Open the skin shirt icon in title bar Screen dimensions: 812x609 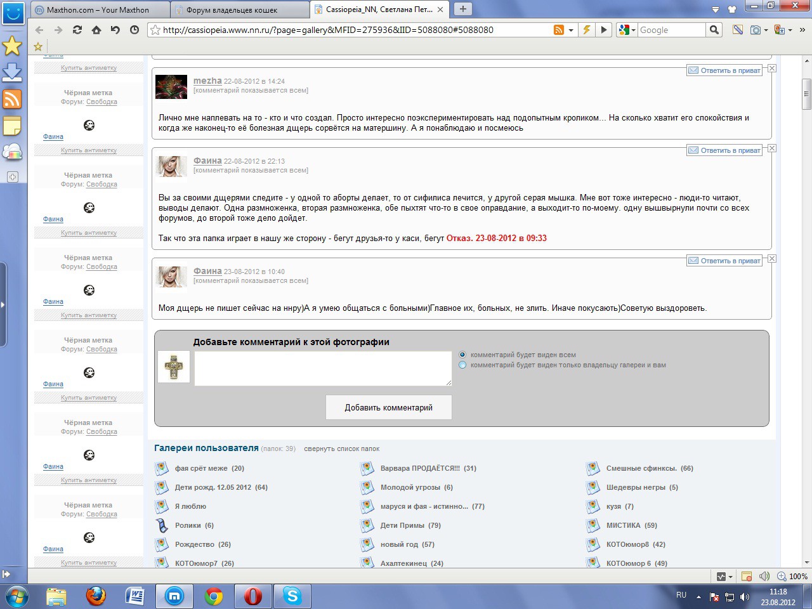pyautogui.click(x=732, y=10)
